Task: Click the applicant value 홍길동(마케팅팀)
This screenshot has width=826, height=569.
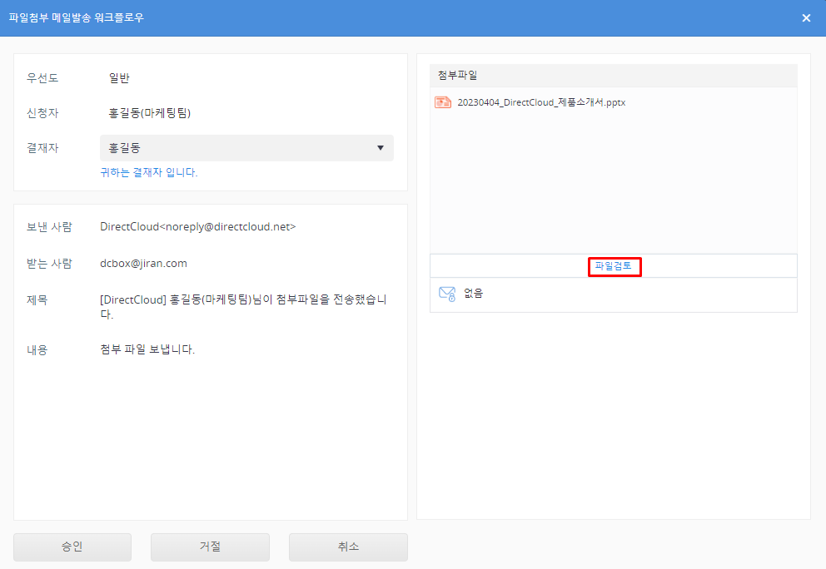Action: (150, 113)
